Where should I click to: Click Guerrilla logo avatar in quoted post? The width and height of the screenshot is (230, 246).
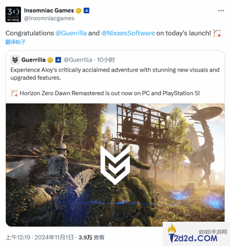click(15, 60)
